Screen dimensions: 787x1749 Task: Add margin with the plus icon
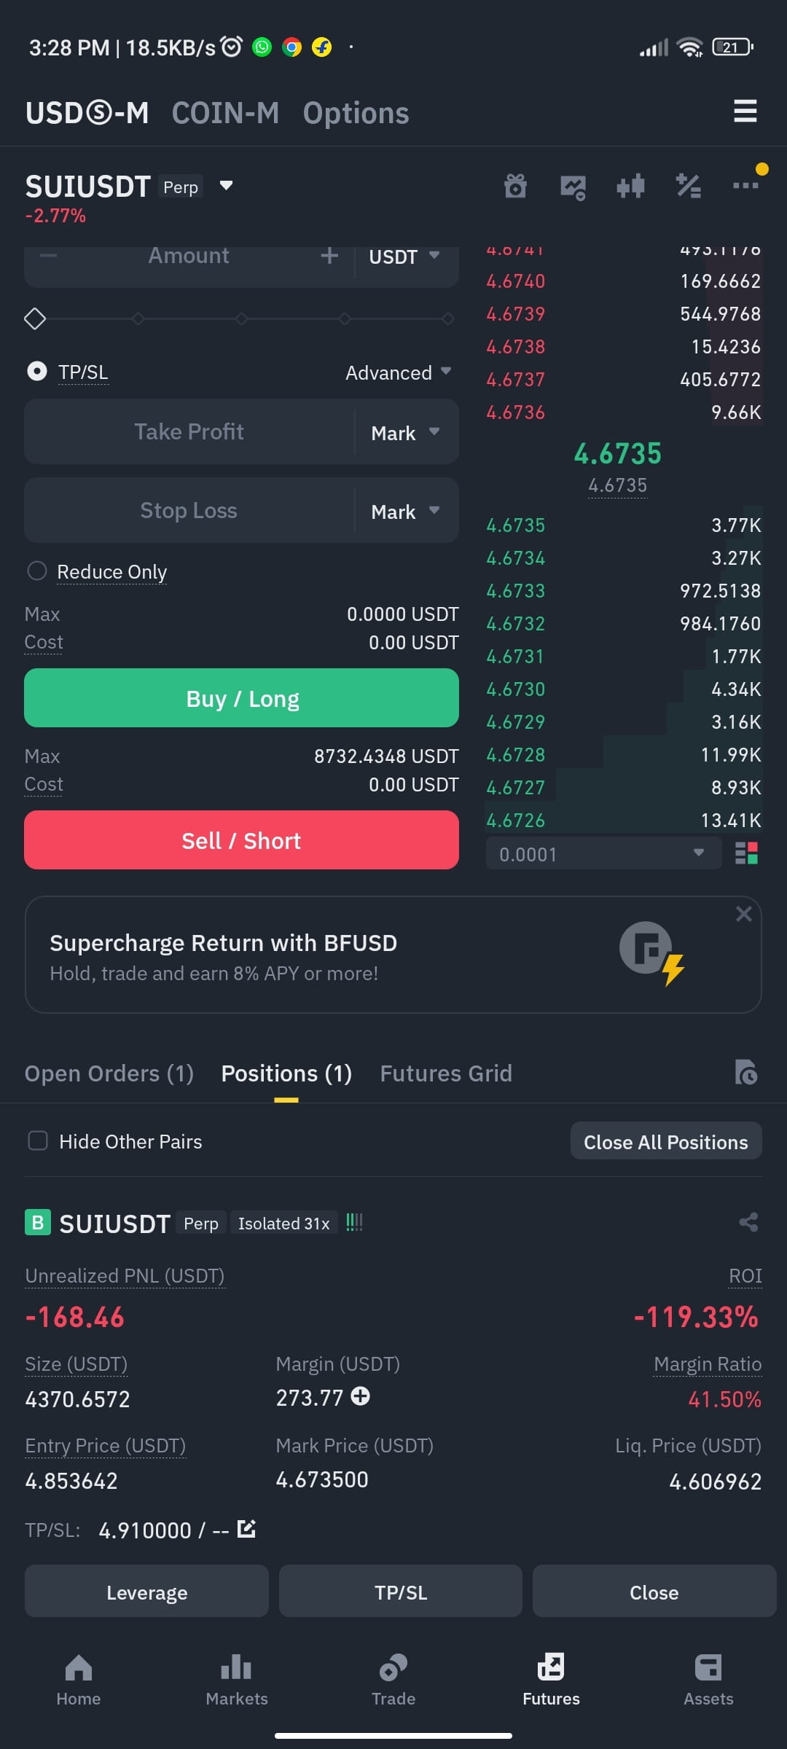pyautogui.click(x=360, y=1396)
